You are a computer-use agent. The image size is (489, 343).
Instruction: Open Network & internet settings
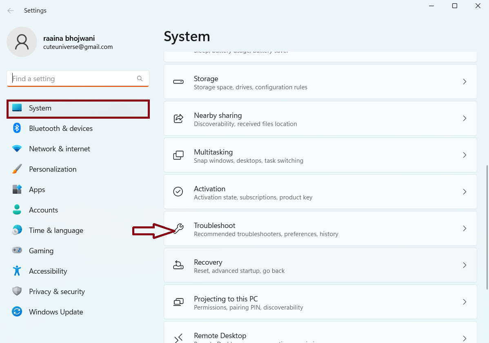point(60,149)
